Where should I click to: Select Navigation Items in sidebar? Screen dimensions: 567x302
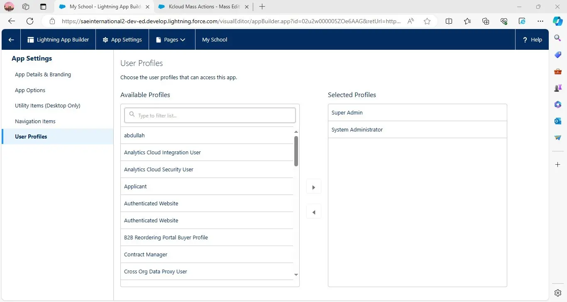click(x=35, y=121)
